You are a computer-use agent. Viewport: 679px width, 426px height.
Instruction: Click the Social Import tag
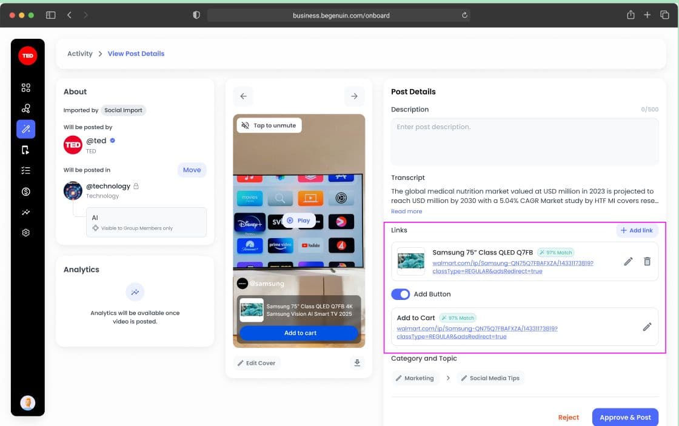pos(124,110)
